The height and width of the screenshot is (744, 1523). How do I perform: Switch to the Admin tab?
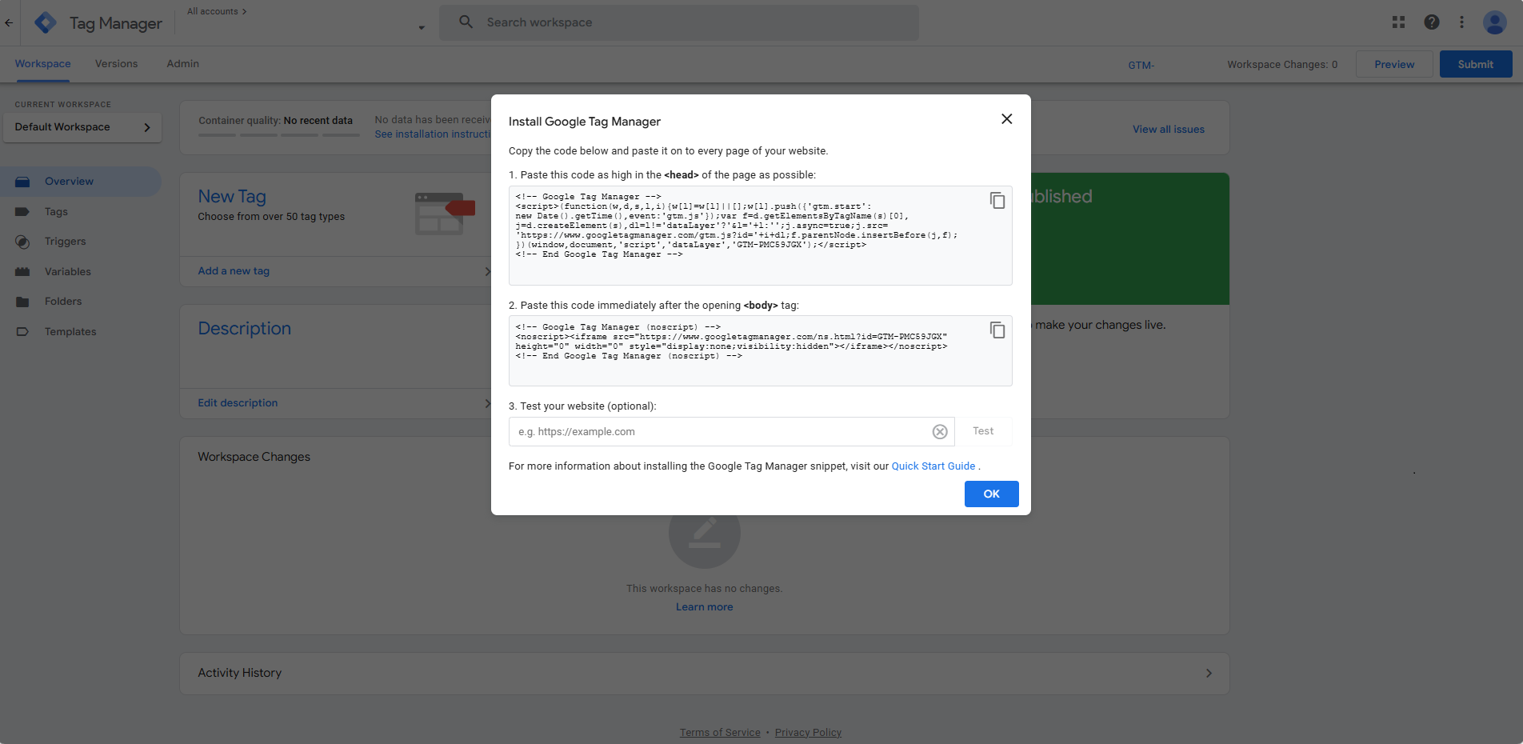(182, 64)
